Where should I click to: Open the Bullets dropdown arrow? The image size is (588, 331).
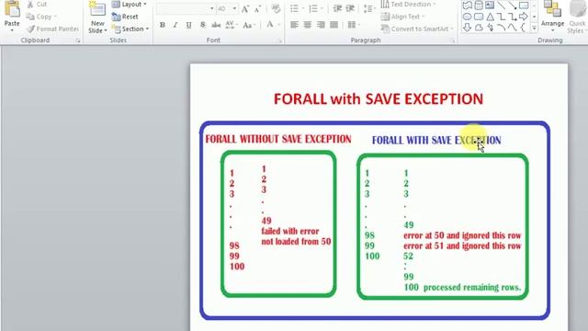click(x=303, y=8)
